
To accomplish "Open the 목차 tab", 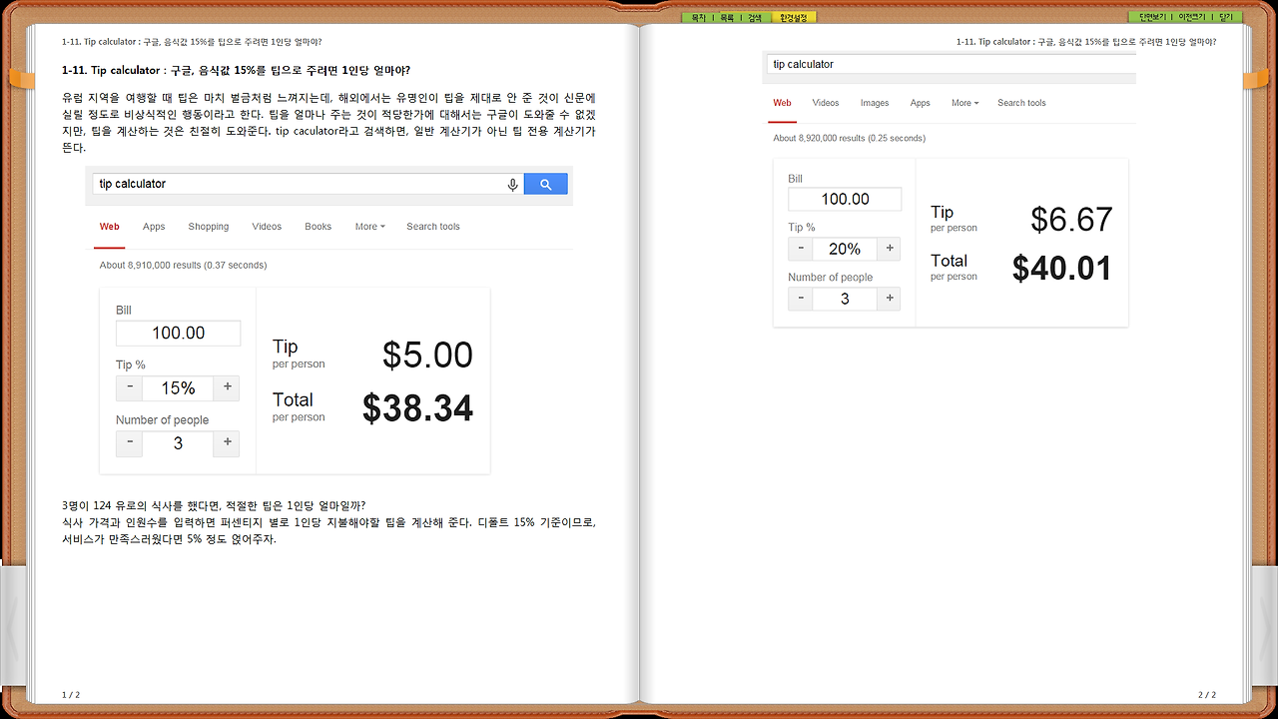I will 698,17.
